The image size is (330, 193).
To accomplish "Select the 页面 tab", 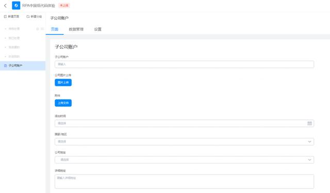I will coord(55,29).
